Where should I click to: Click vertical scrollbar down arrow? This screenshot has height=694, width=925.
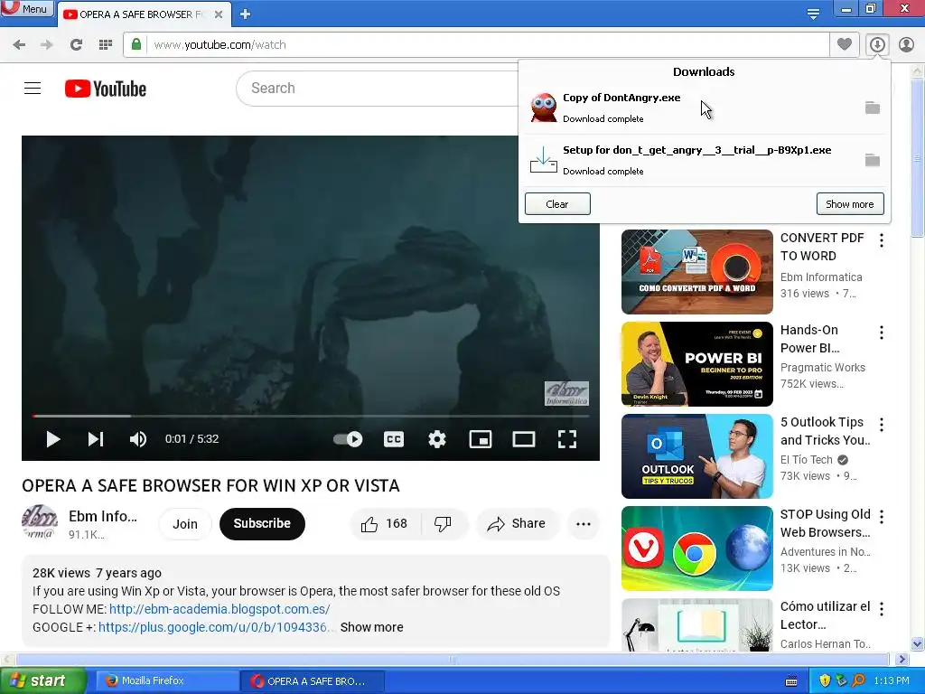(918, 643)
